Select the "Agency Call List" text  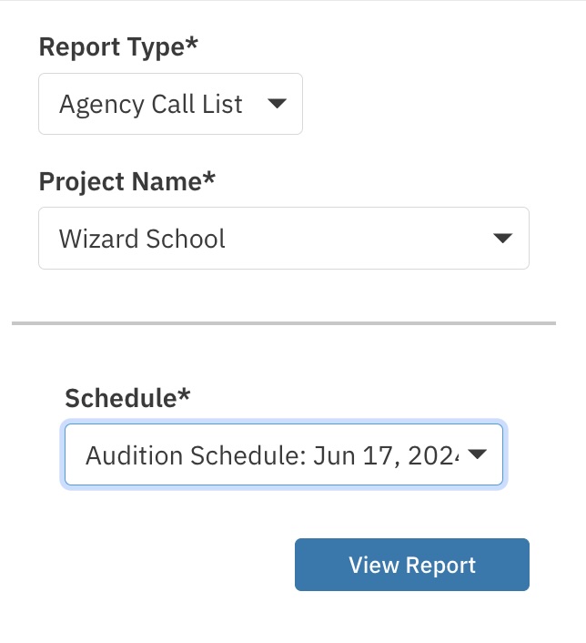[x=151, y=104]
